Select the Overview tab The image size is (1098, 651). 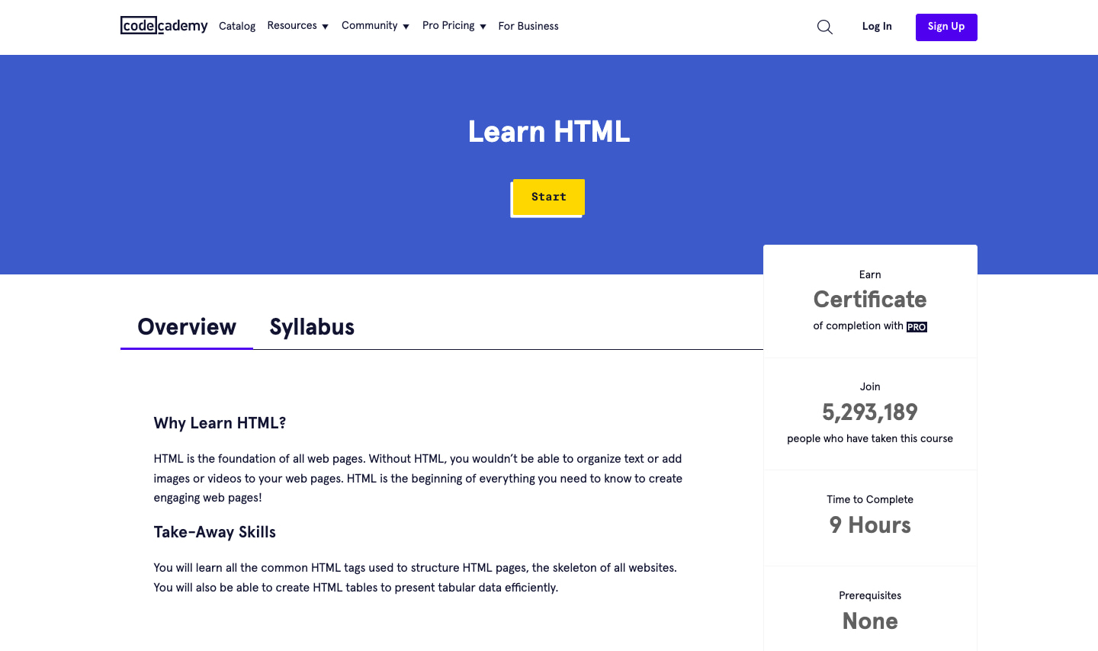pyautogui.click(x=187, y=327)
